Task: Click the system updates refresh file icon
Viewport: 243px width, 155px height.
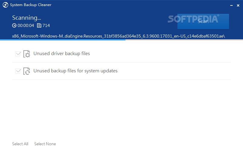Action: (x=27, y=71)
